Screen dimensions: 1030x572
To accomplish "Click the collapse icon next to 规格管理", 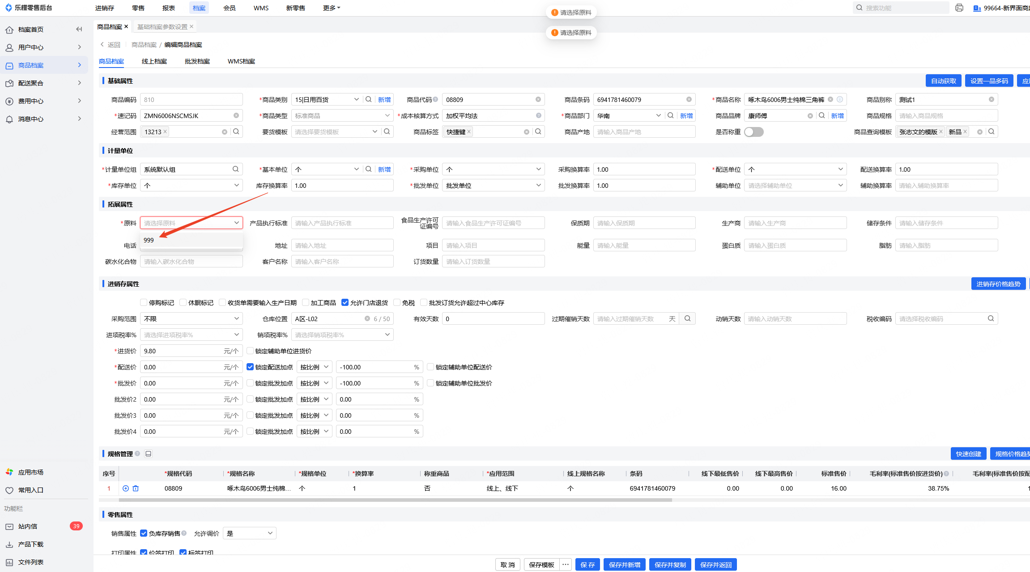I will (149, 453).
